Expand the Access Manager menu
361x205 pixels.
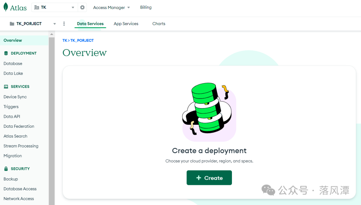111,8
